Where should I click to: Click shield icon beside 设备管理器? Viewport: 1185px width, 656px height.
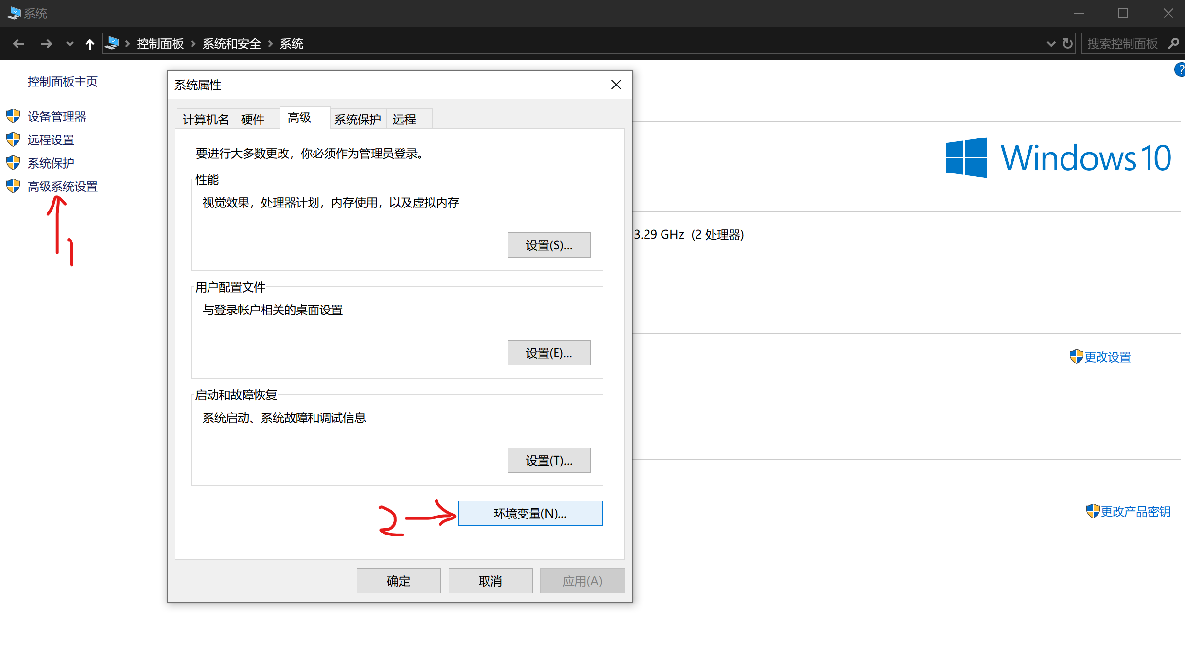click(13, 116)
